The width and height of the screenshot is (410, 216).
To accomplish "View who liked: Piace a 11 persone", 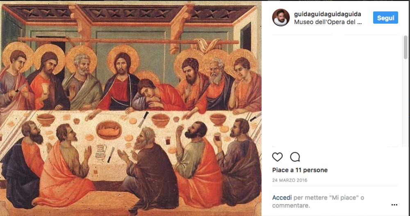I will click(x=300, y=170).
